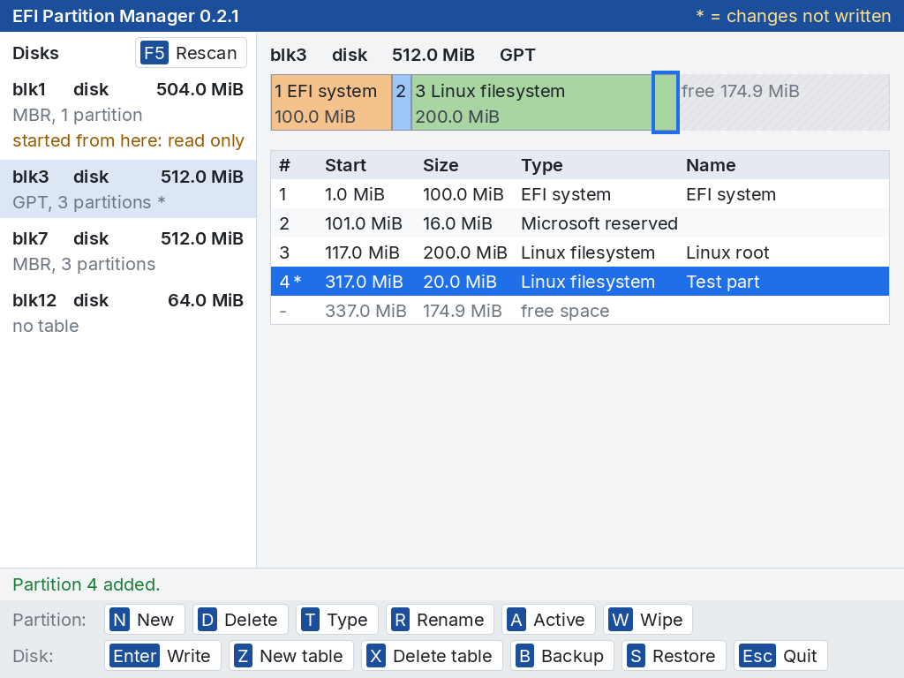
Task: Select disk blk12 with no table
Action: coord(128,313)
